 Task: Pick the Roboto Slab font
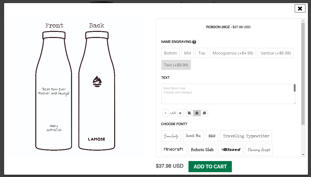coord(202,149)
